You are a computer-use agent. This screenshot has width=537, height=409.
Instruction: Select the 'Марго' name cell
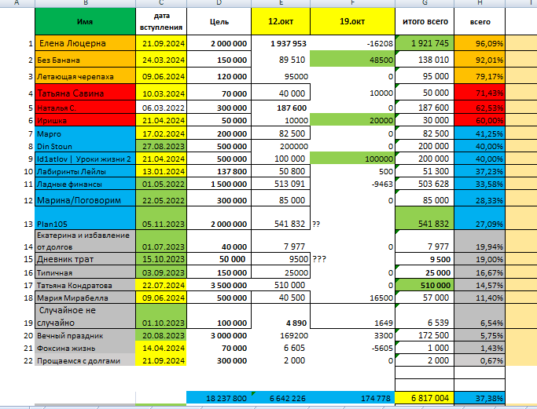click(x=85, y=133)
